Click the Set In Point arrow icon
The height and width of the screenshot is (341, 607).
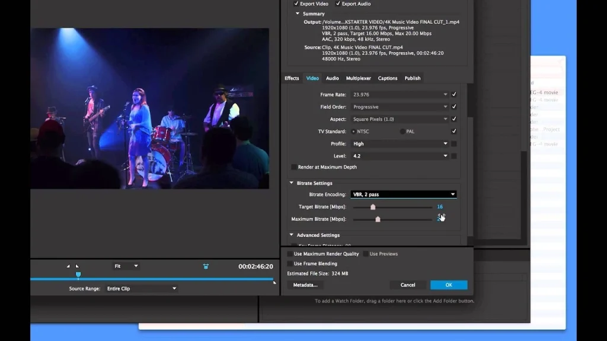pyautogui.click(x=68, y=266)
